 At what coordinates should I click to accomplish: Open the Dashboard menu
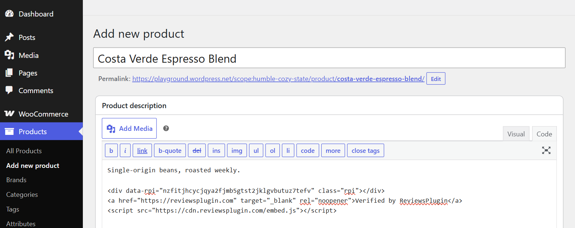coord(41,14)
